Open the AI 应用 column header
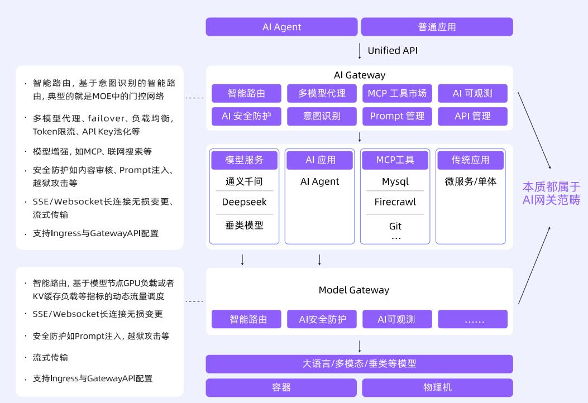The width and height of the screenshot is (588, 403). (320, 160)
